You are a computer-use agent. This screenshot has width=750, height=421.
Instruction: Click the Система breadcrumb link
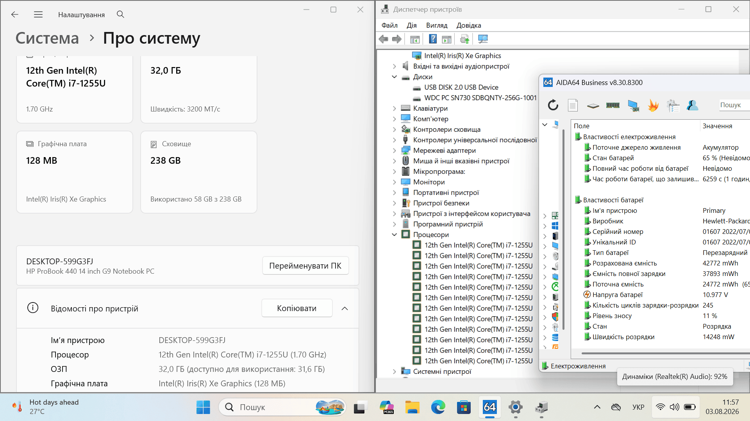point(47,38)
